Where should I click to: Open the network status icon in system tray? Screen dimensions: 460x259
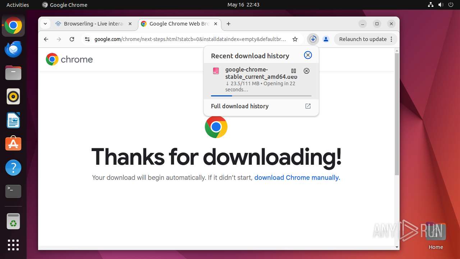point(431,5)
